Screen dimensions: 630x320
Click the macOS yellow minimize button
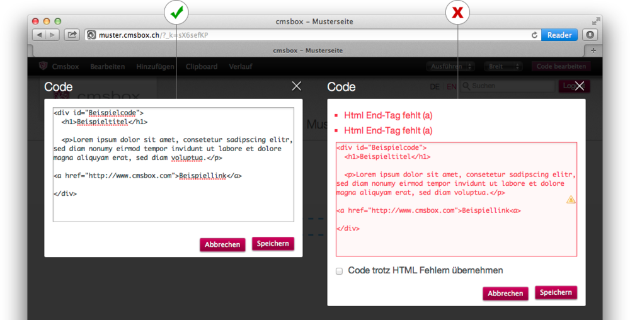(47, 21)
